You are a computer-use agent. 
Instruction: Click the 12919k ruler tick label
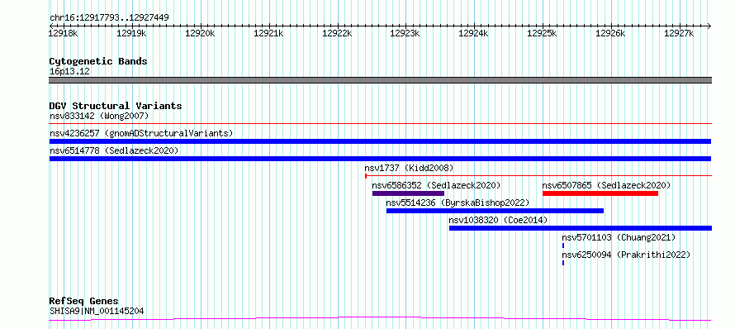click(131, 33)
